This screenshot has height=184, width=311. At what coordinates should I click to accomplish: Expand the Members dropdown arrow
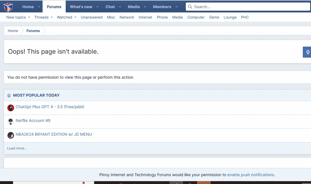pos(177,7)
